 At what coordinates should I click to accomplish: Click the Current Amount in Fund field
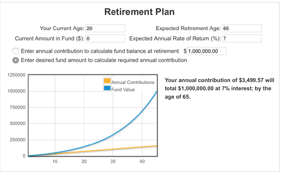[x=105, y=39]
